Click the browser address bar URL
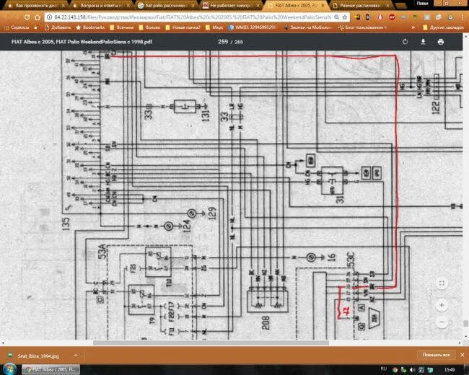This screenshot has height=375, width=469. (180, 16)
